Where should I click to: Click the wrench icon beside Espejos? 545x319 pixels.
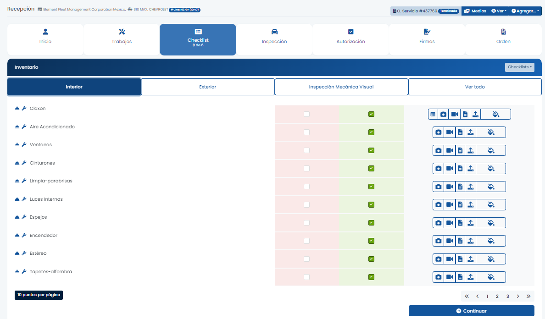click(x=24, y=217)
